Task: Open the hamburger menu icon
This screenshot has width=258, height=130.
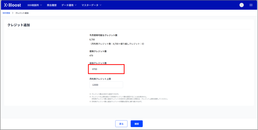Action: click(251, 5)
